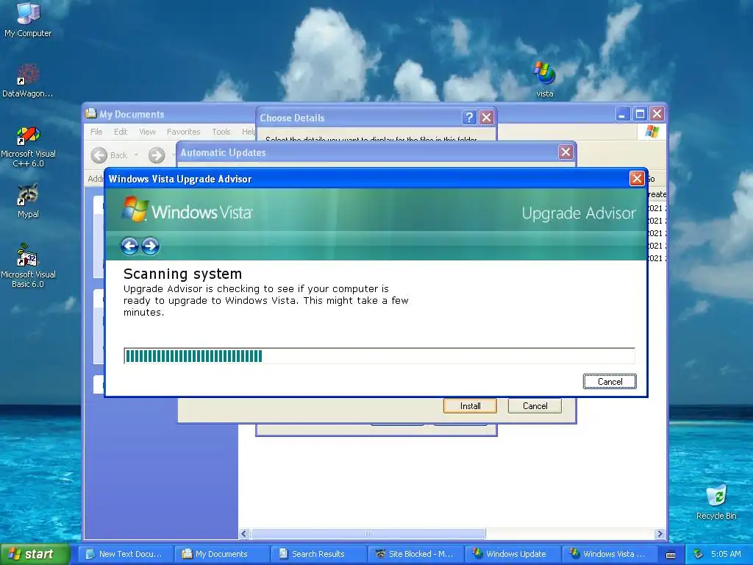Click My Documents horizontal scrollbar thumb

click(368, 534)
